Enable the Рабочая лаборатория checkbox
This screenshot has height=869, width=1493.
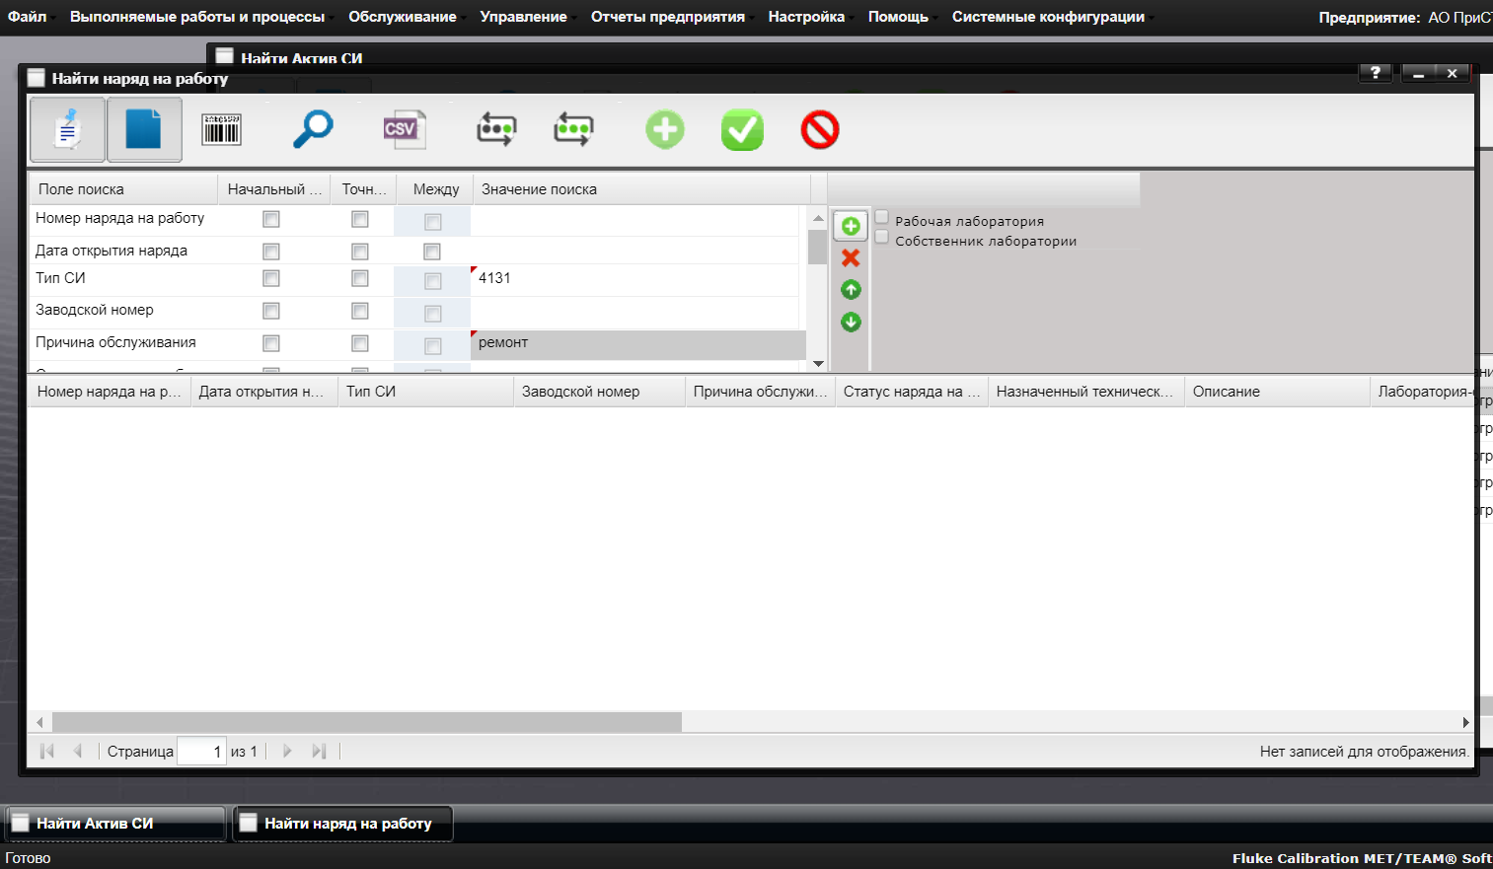coord(882,218)
